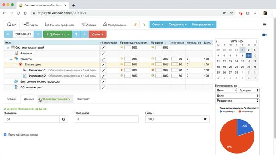Edit initiatives for Индикатор 1
The image size is (276, 155).
click(x=103, y=70)
